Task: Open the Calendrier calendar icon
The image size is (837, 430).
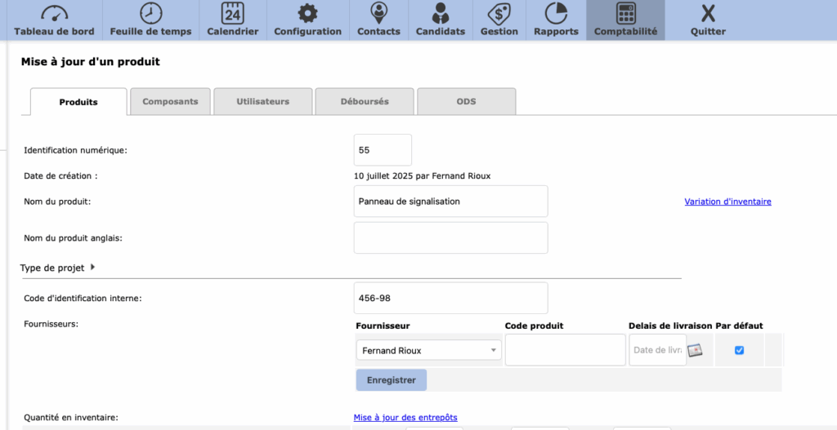Action: (232, 14)
